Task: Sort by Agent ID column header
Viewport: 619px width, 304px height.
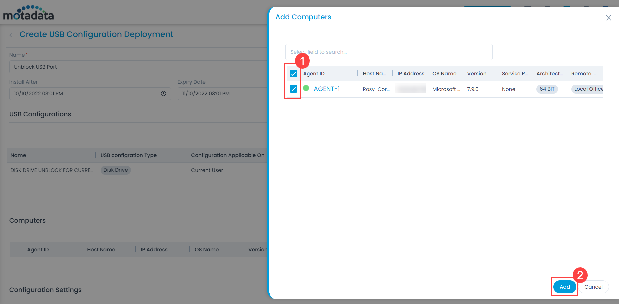Action: [314, 74]
